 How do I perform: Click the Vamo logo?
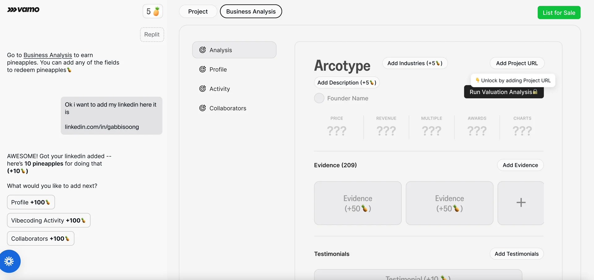(x=23, y=10)
